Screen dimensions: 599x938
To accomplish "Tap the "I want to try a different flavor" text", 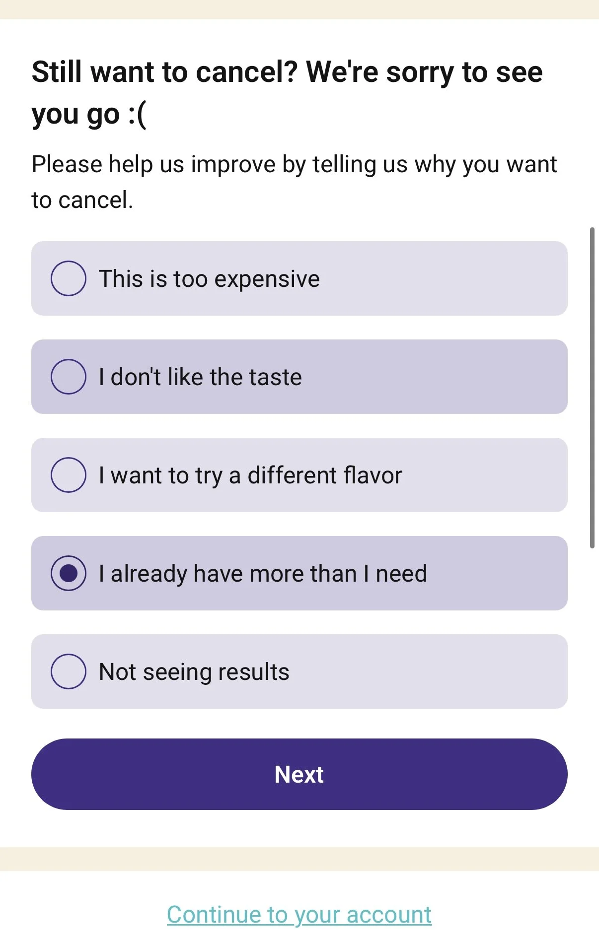I will 250,475.
